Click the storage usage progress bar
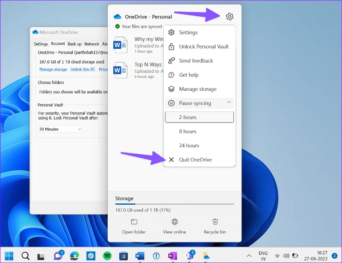This screenshot has height=263, width=342. point(175,204)
